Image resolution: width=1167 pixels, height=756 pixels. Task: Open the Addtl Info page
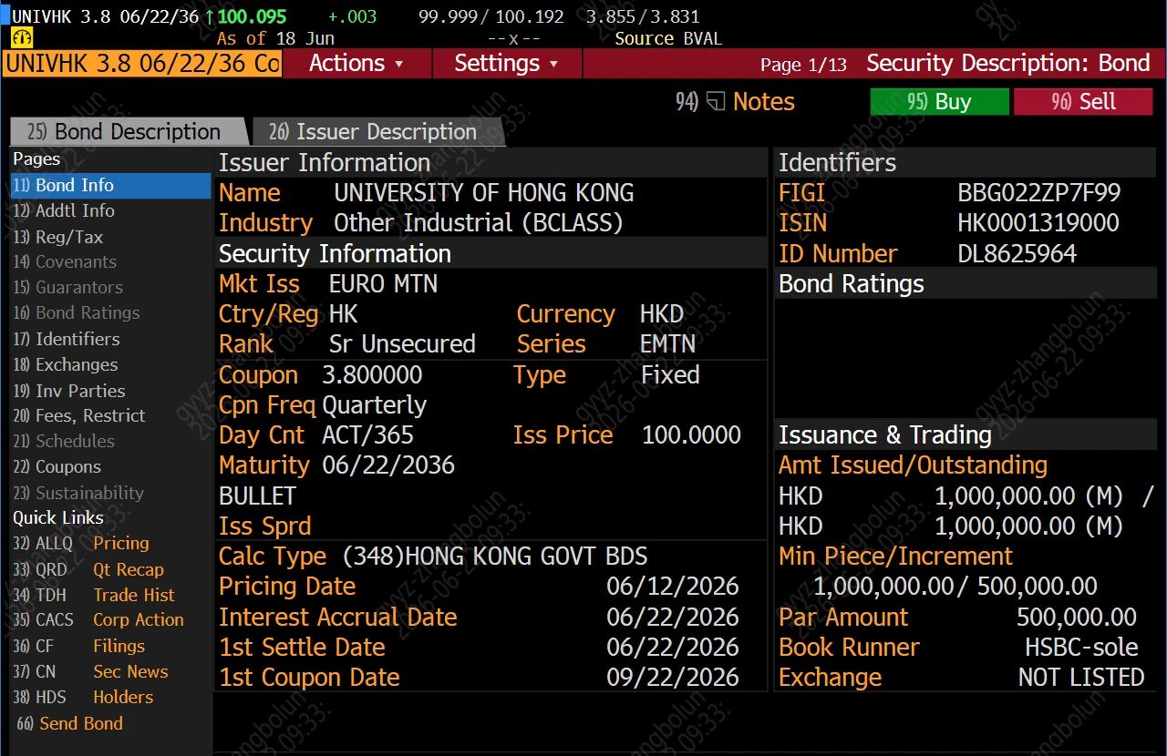(x=64, y=210)
